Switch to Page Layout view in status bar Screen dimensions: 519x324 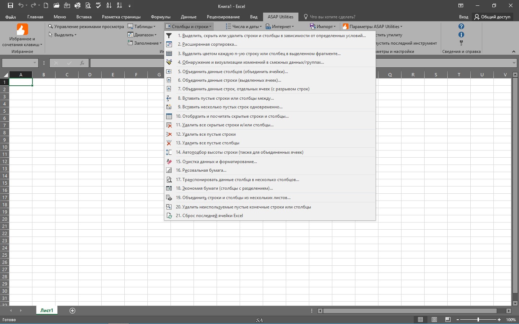pos(434,320)
